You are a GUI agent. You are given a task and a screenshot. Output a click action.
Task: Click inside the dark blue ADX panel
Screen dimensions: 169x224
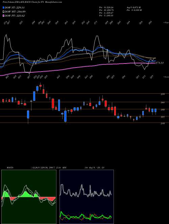[x=87, y=197]
